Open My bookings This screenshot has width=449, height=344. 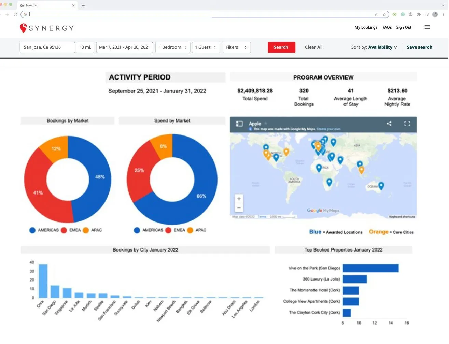click(x=366, y=27)
